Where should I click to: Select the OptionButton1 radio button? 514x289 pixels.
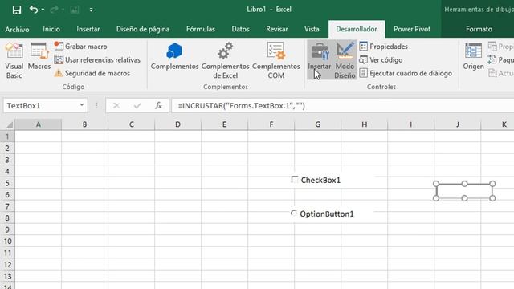293,214
